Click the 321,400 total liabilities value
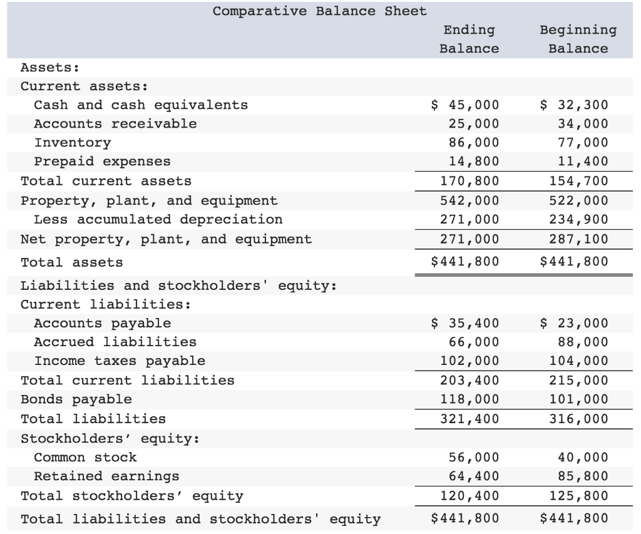 (469, 419)
